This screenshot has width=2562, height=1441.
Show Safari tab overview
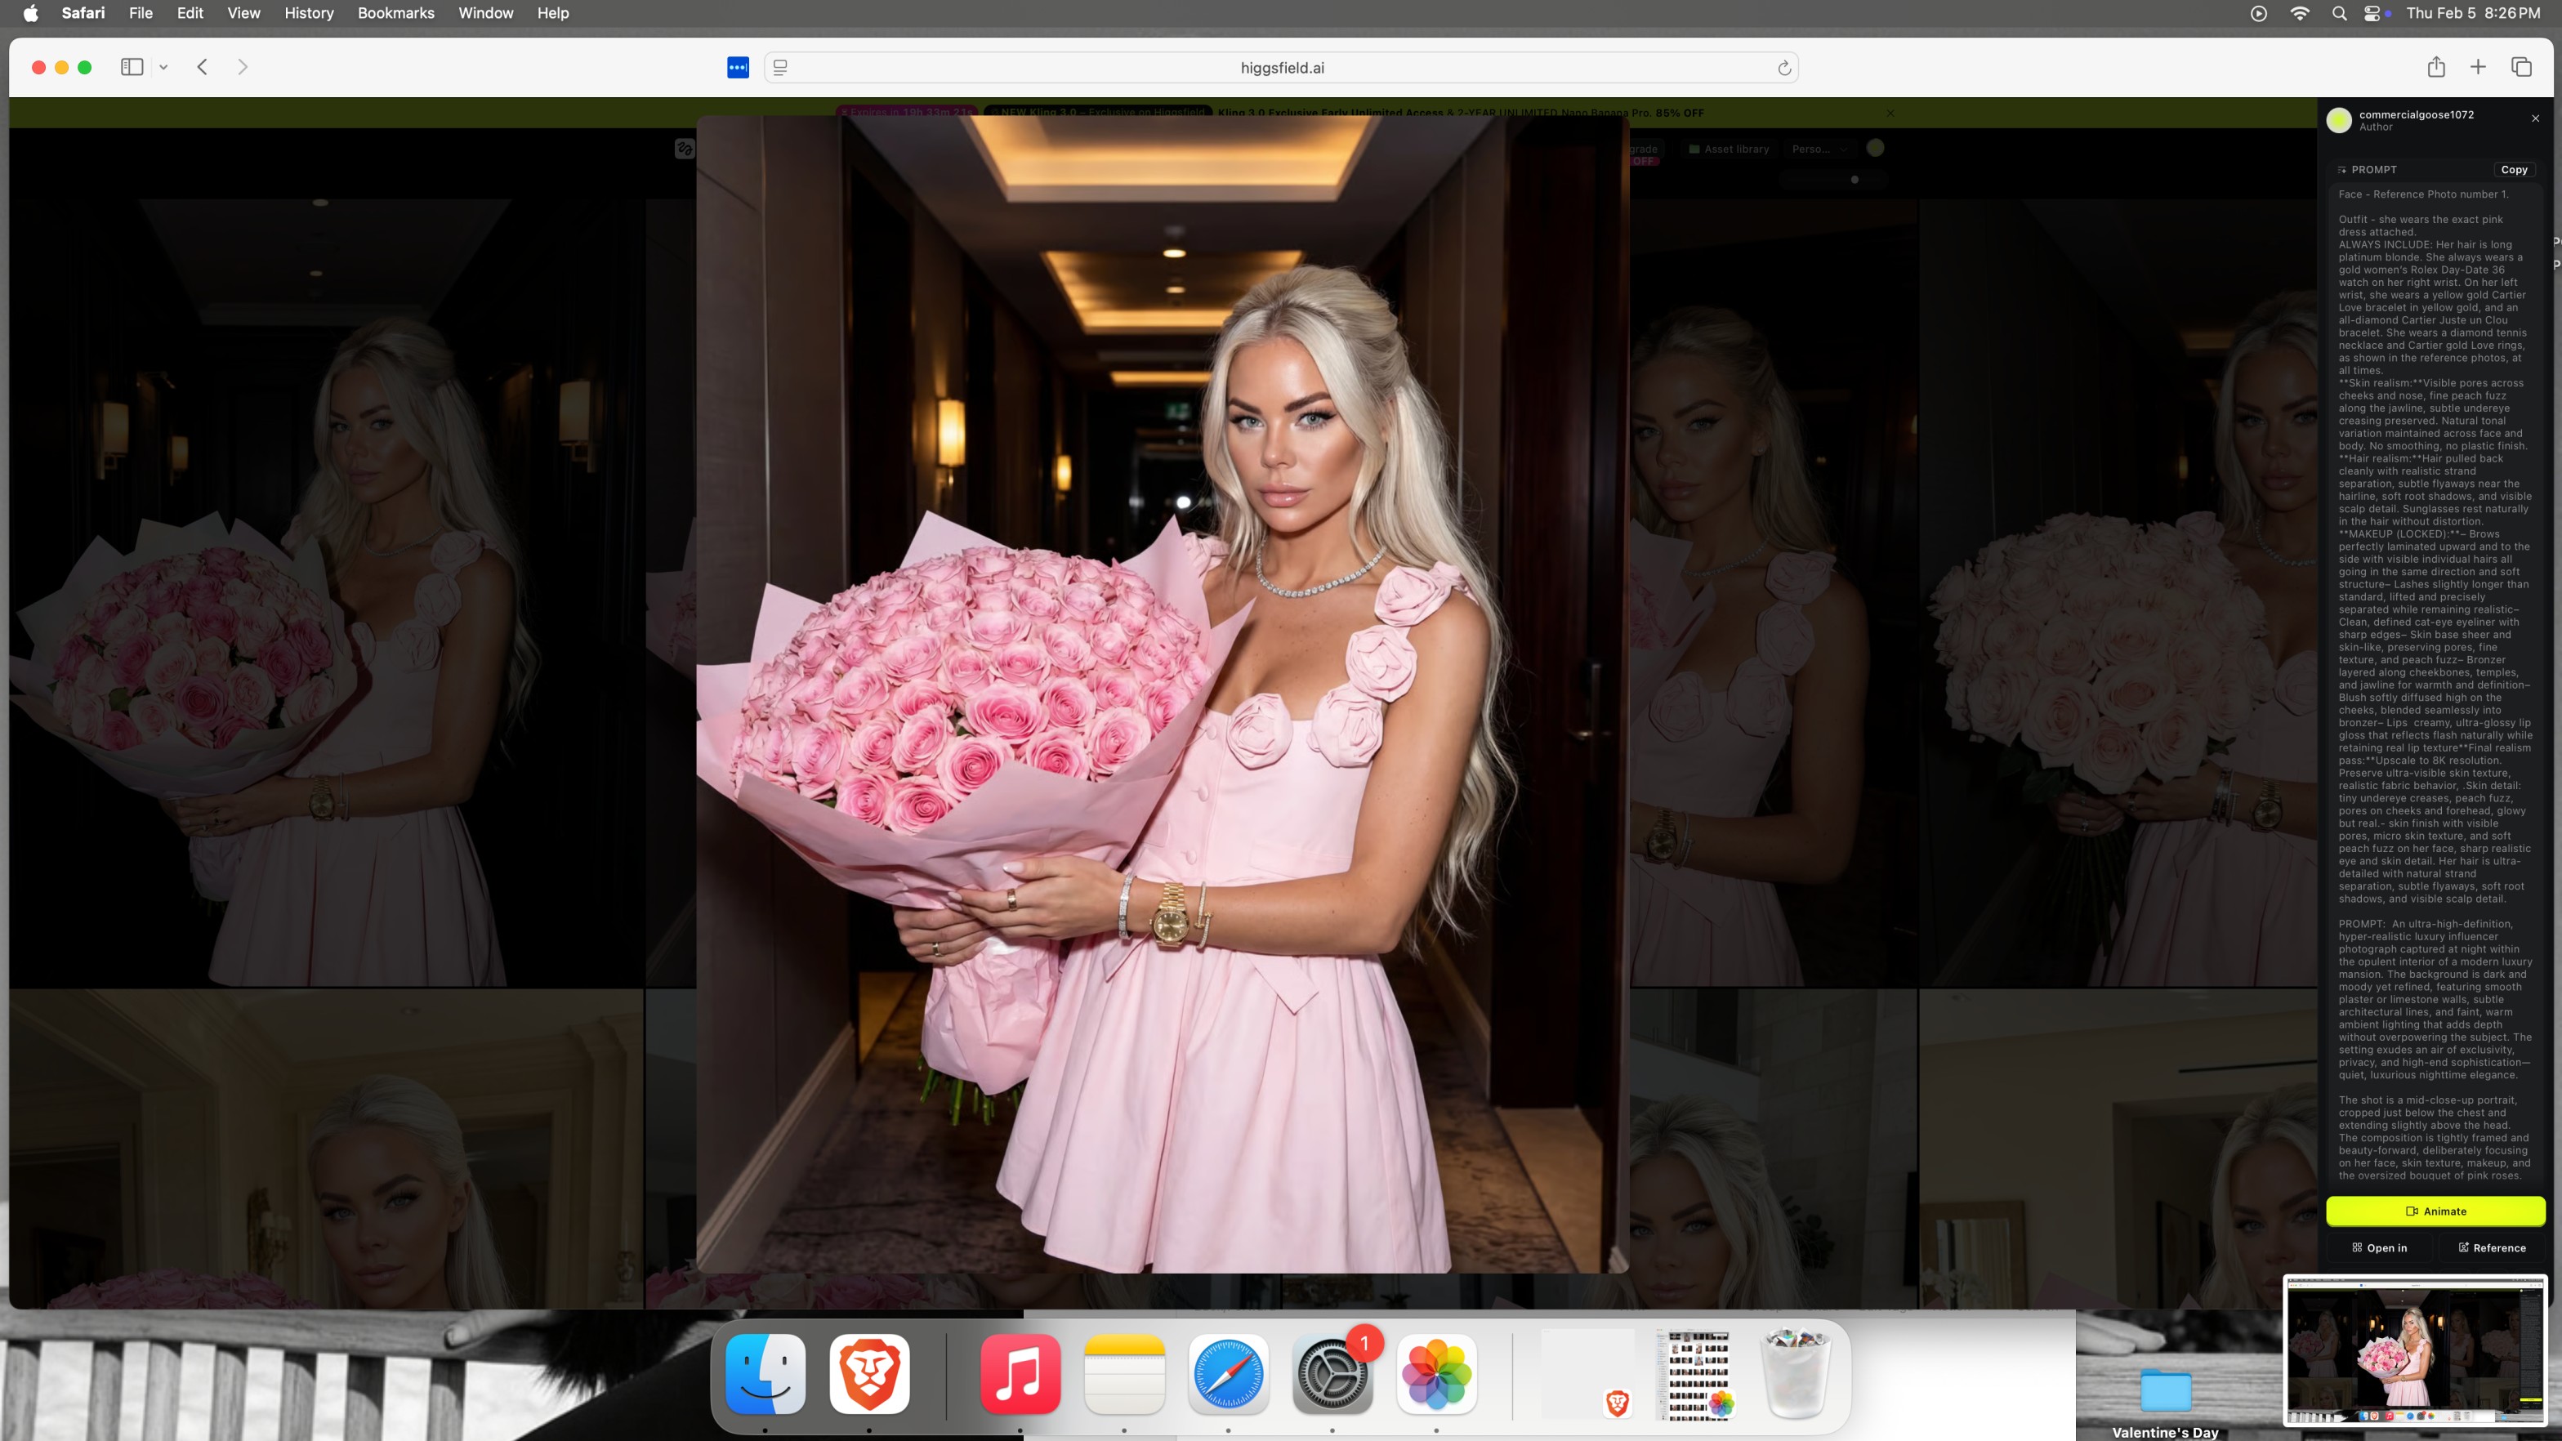[2520, 68]
